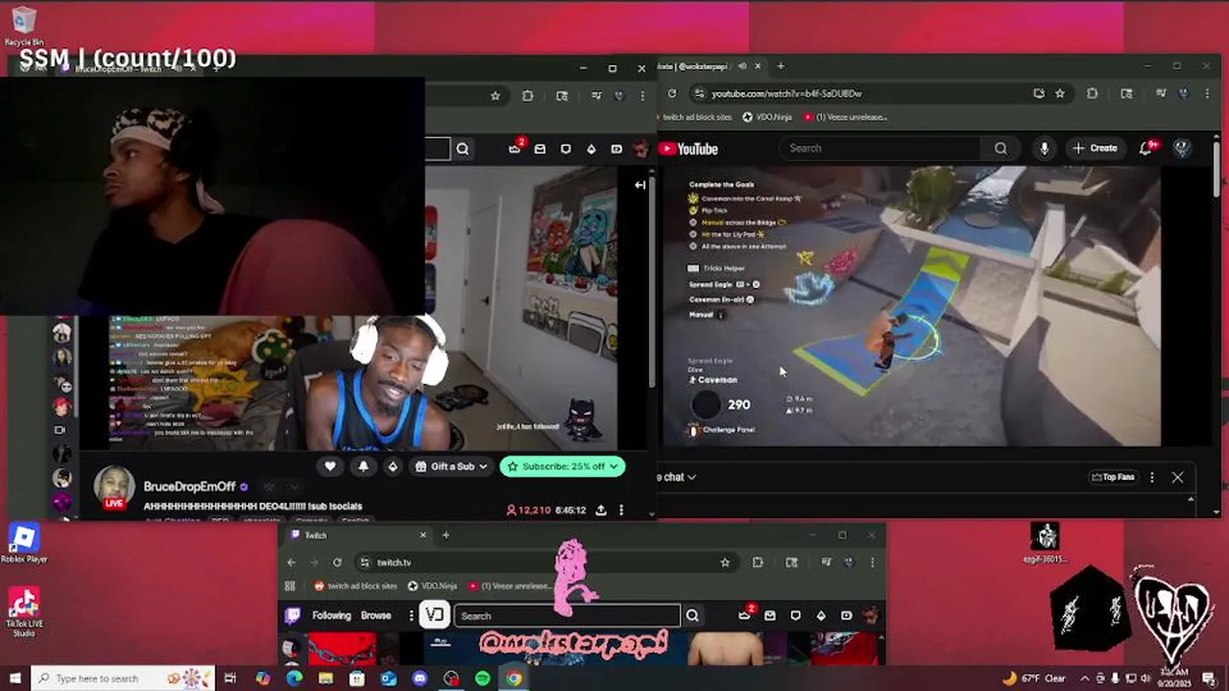Open the Windows Start menu
This screenshot has height=691, width=1229.
point(14,679)
